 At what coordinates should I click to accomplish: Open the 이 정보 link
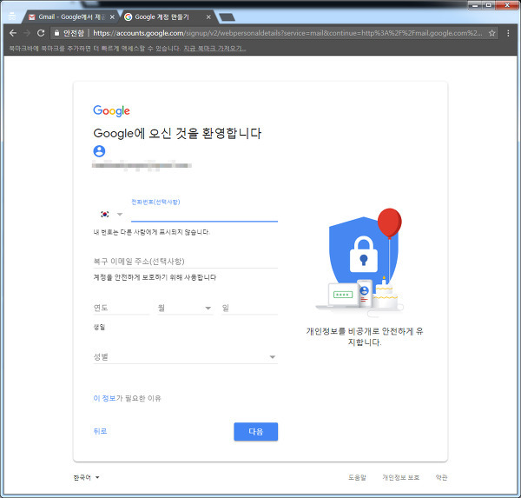[x=104, y=398]
